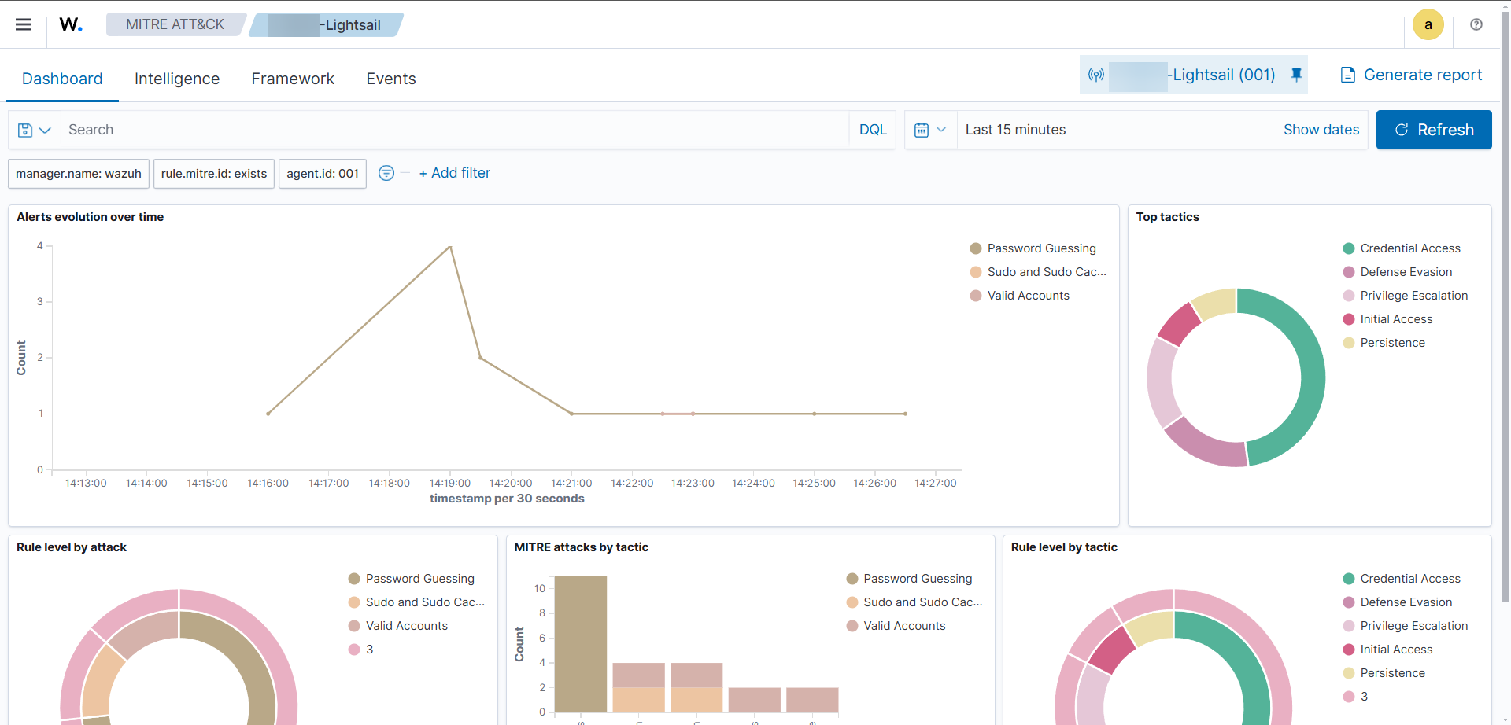Toggle Valid Accounts in Alerts evolution legend
The width and height of the screenshot is (1511, 725).
(1020, 296)
